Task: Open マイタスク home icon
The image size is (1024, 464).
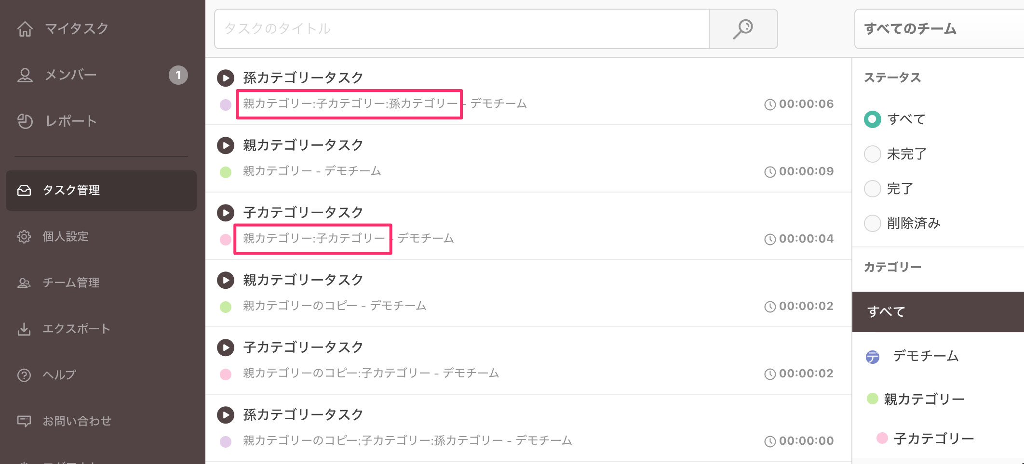Action: 25,29
